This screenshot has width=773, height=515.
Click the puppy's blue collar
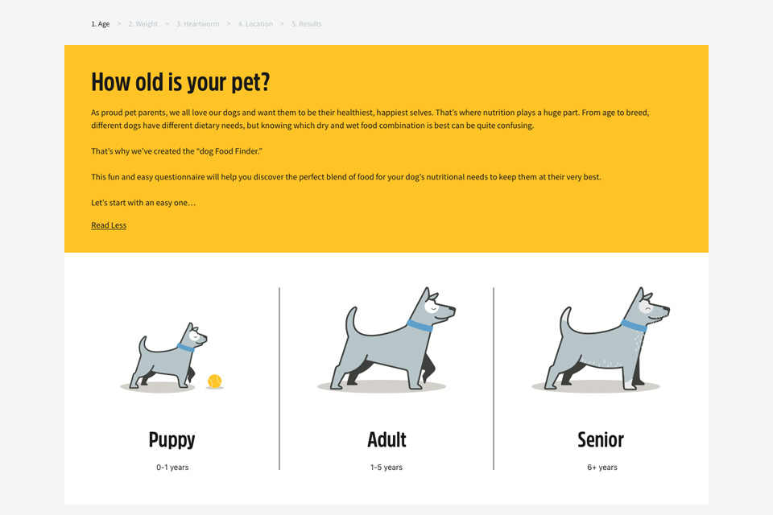185,348
